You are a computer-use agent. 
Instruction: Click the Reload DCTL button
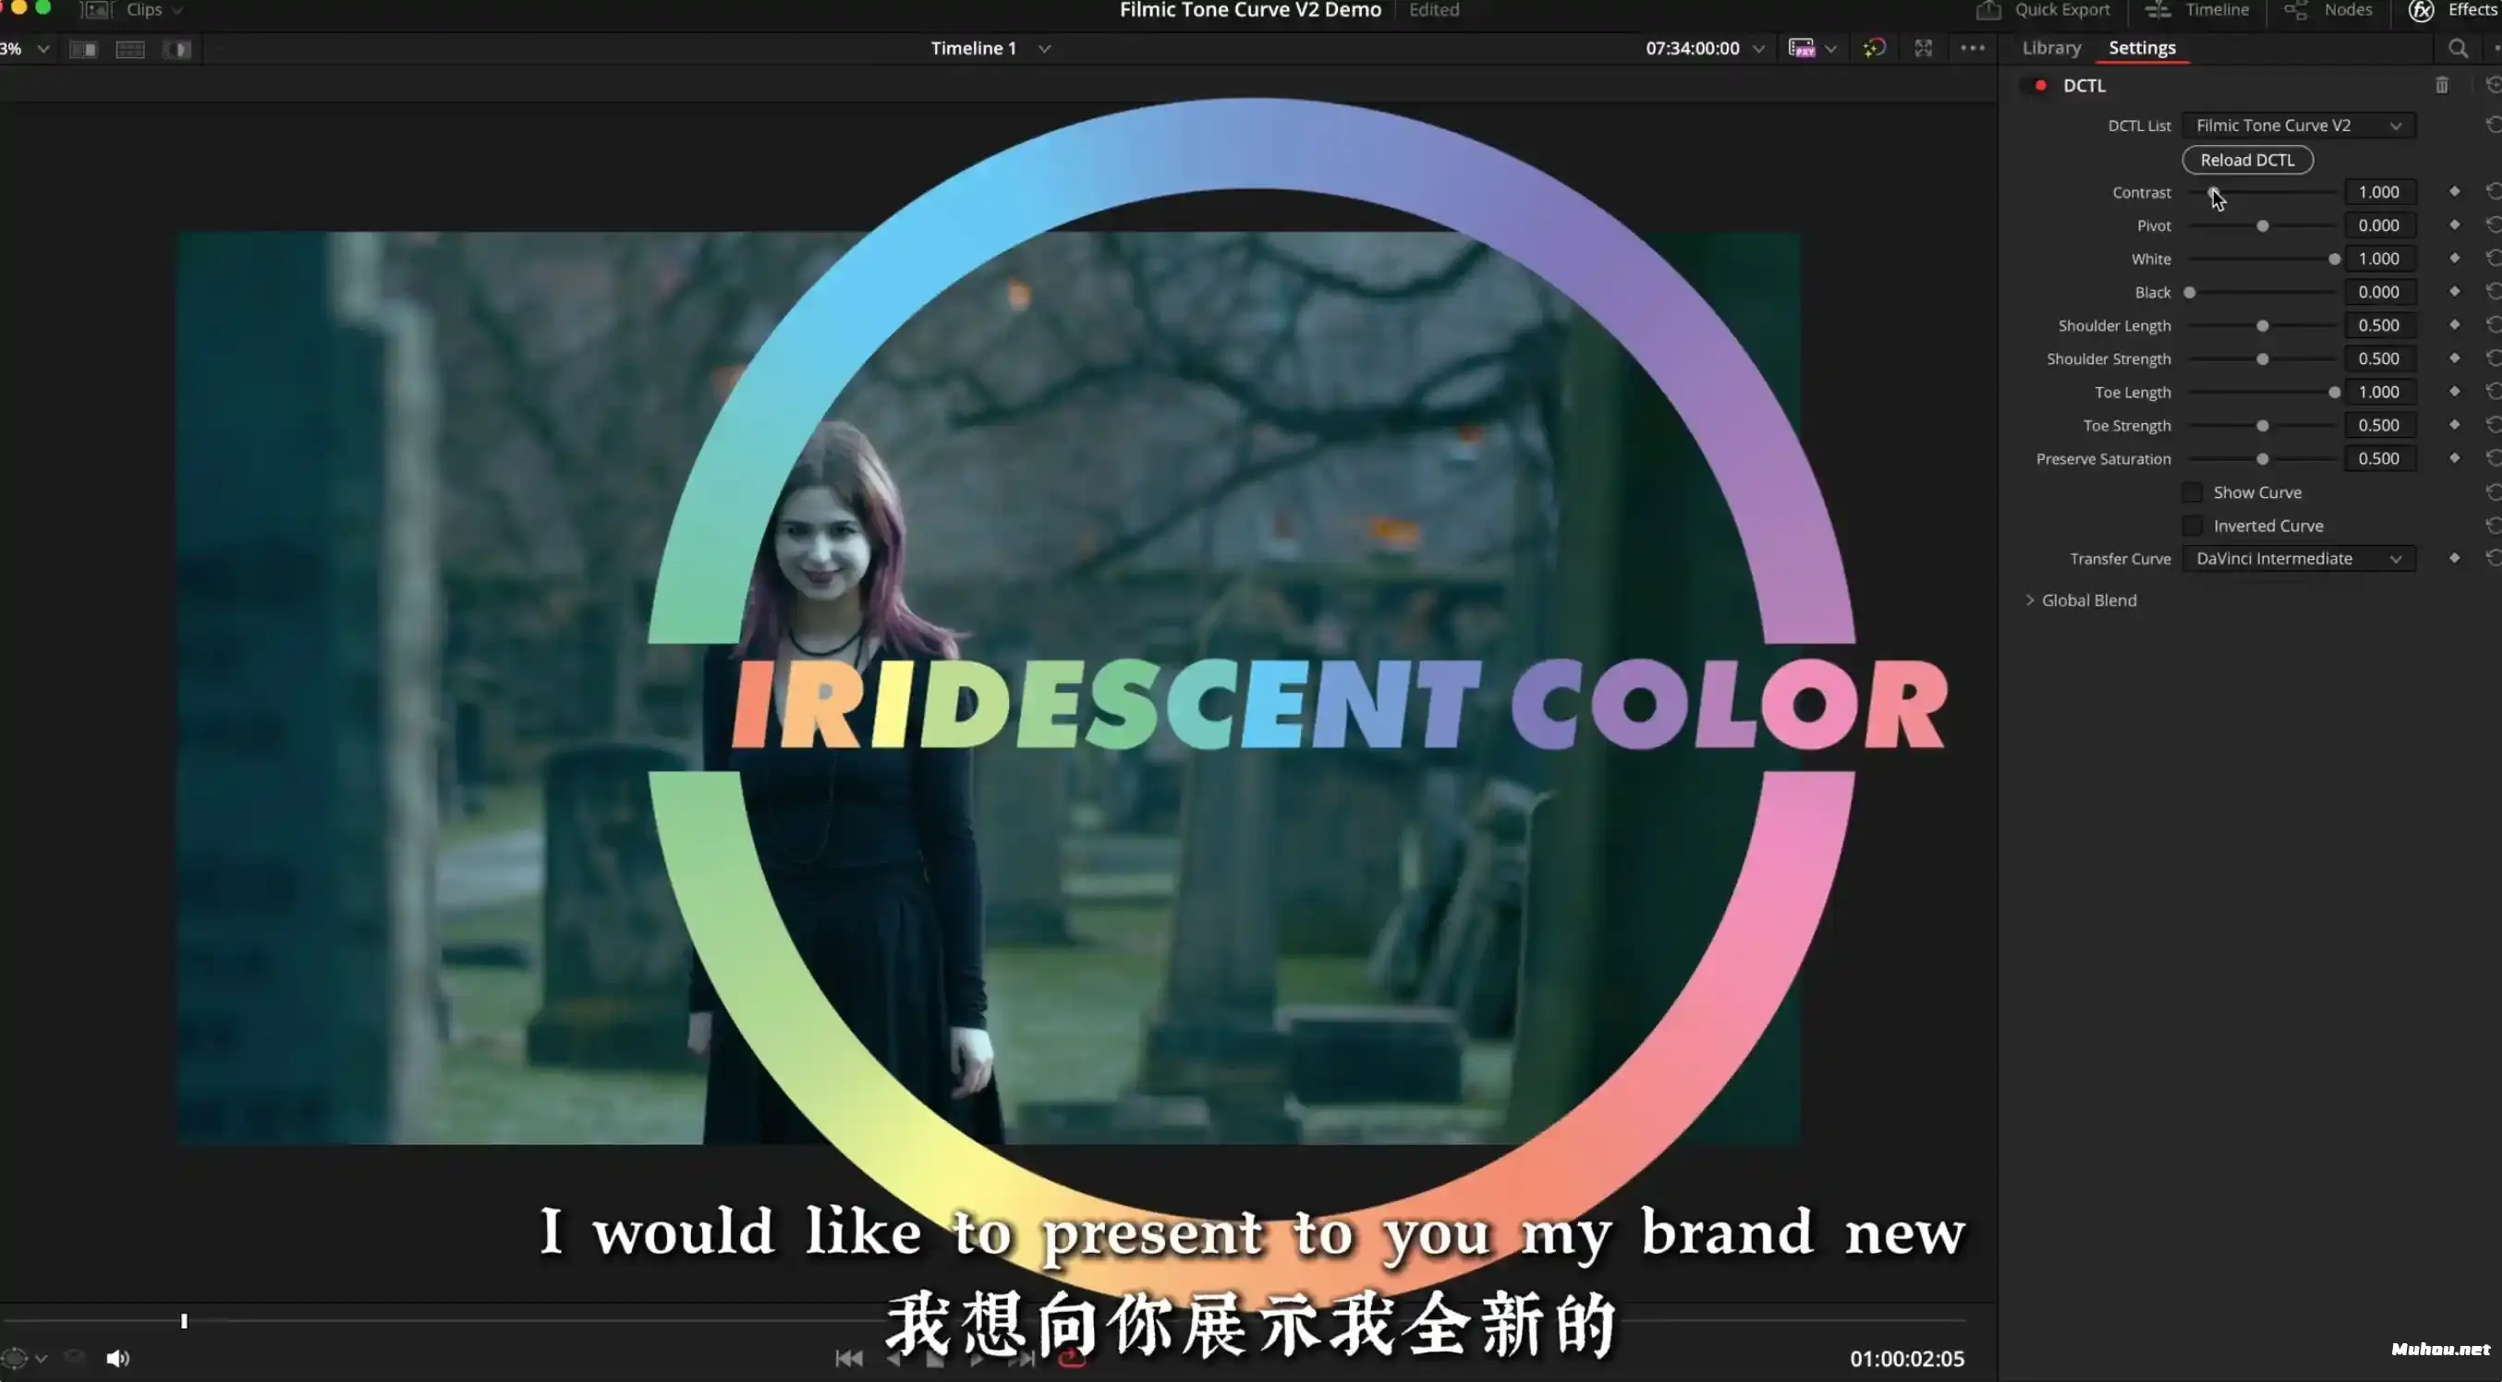pos(2247,160)
